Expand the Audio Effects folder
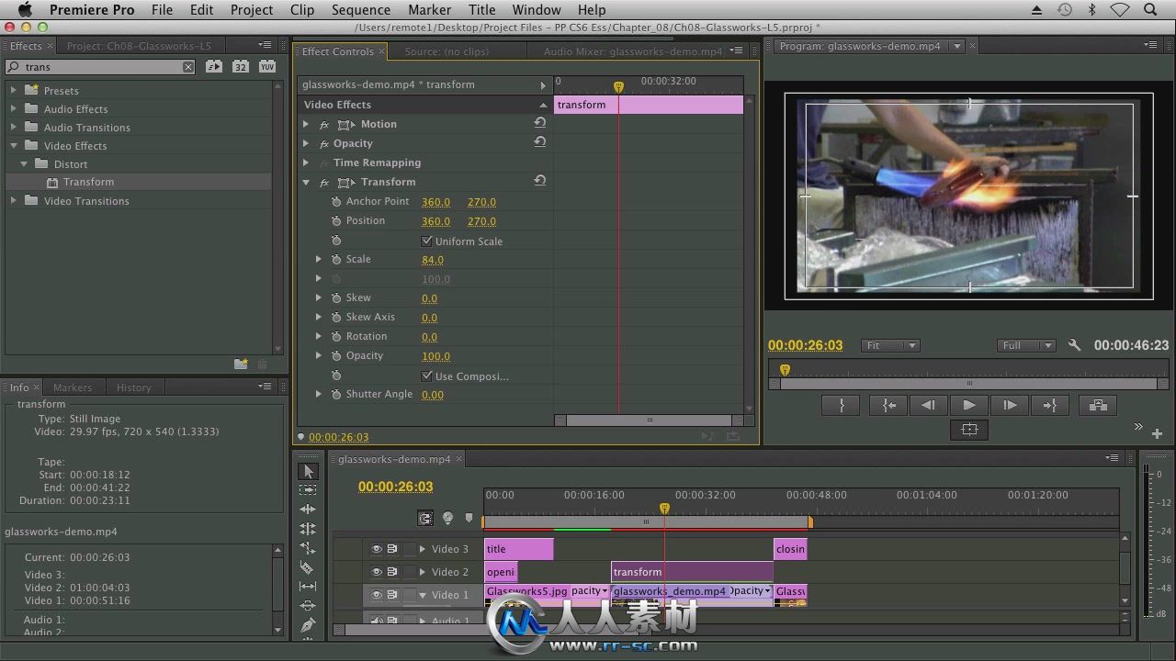Viewport: 1176px width, 661px height. point(14,108)
